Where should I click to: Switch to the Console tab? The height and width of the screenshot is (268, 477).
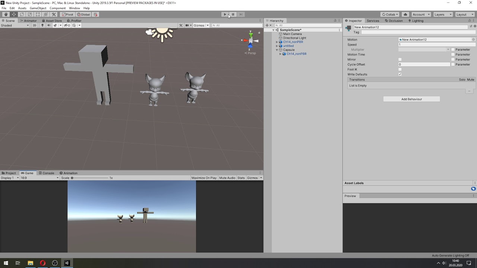click(46, 173)
